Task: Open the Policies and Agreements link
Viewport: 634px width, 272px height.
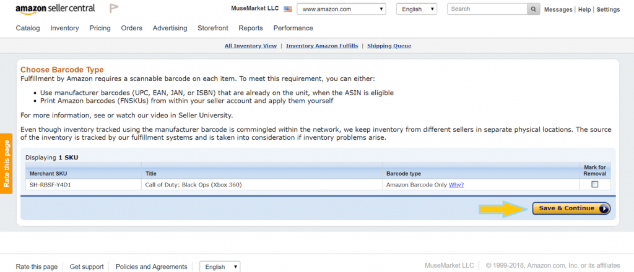Action: coord(152,267)
